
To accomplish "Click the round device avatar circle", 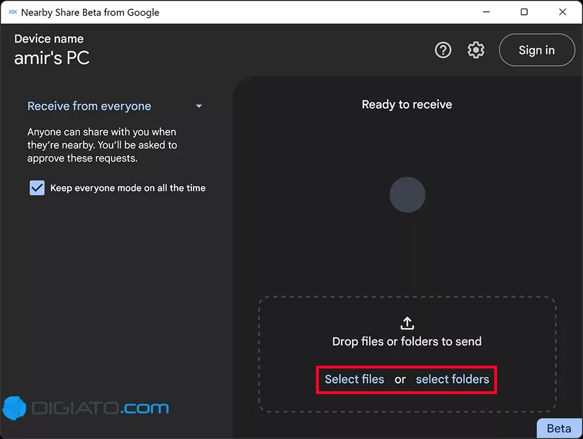I will click(407, 194).
